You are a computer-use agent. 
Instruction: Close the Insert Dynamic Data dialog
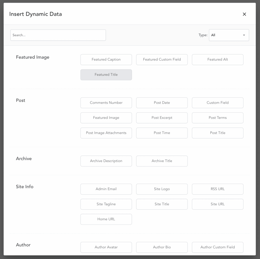click(x=244, y=14)
